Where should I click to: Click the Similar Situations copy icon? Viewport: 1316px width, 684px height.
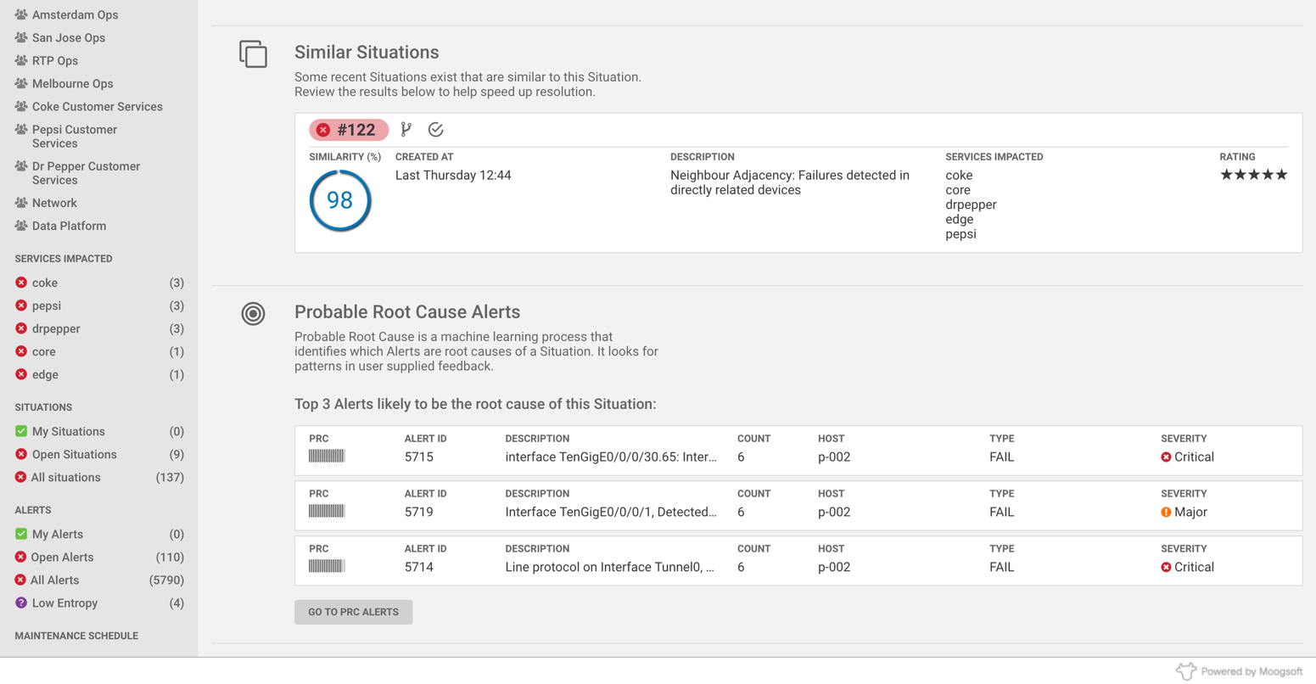pos(253,54)
